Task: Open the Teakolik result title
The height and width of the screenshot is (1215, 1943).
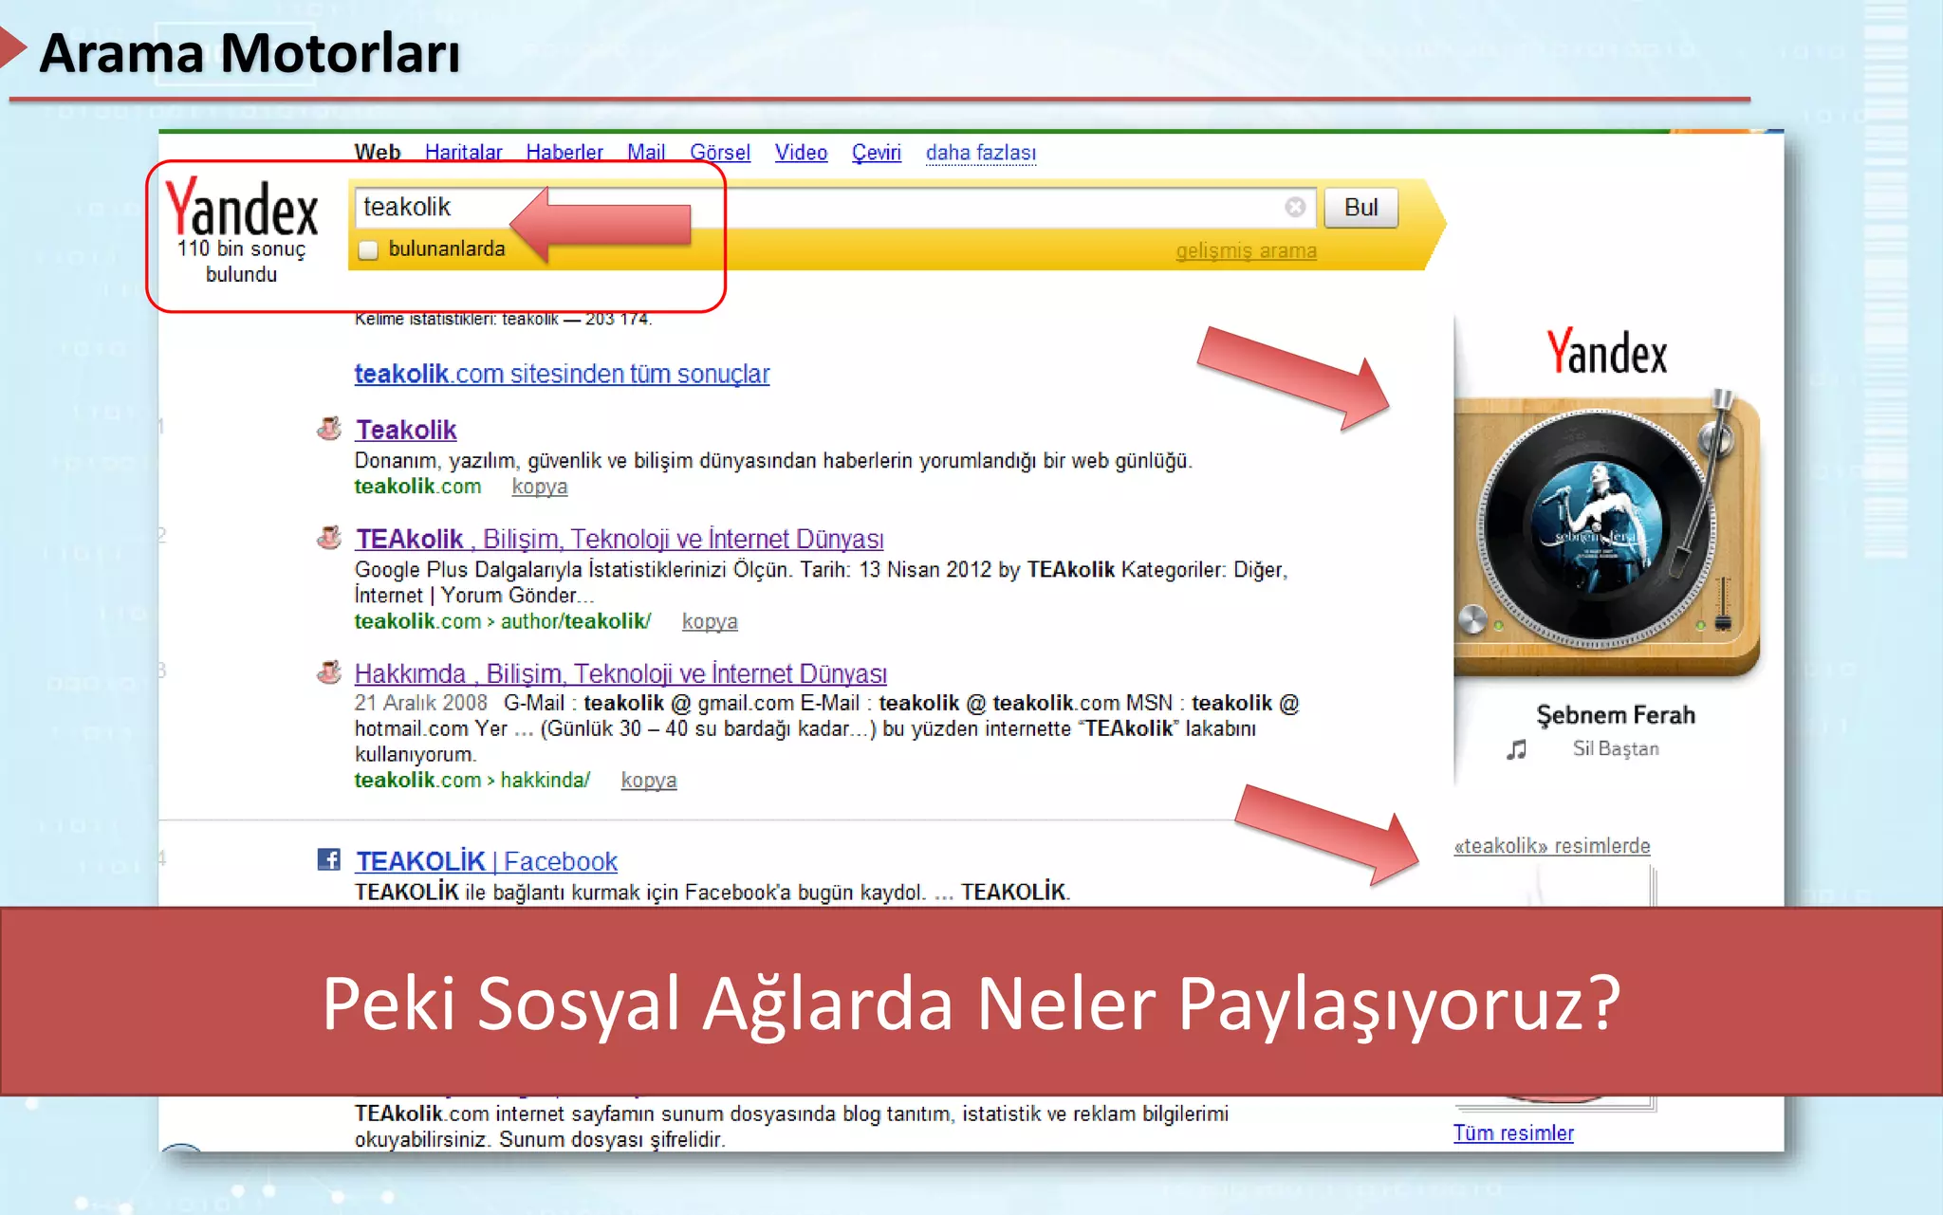Action: 406,430
